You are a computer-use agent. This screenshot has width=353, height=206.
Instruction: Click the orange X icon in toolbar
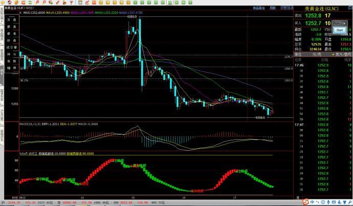128,3
